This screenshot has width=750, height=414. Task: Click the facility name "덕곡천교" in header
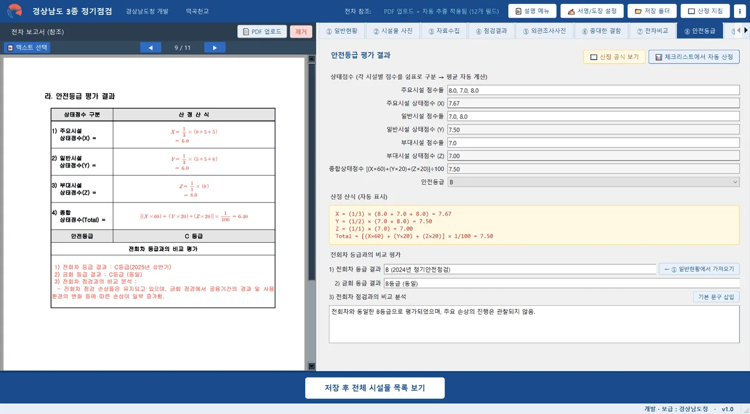[x=198, y=11]
